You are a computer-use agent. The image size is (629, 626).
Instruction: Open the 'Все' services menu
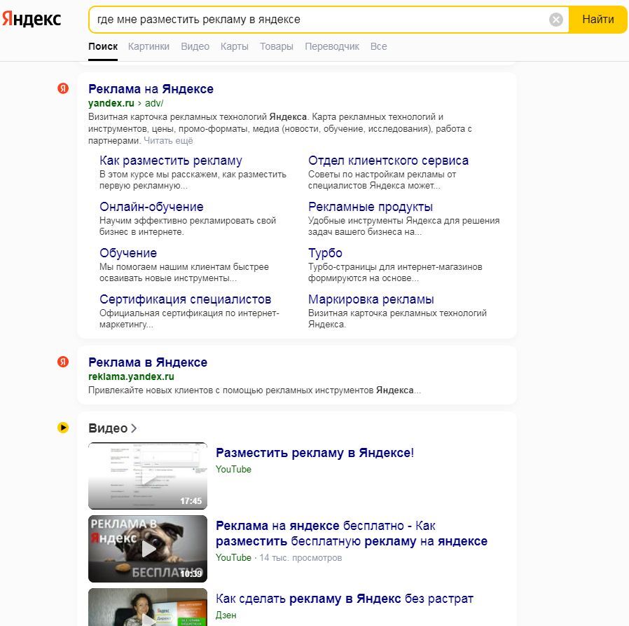[378, 46]
